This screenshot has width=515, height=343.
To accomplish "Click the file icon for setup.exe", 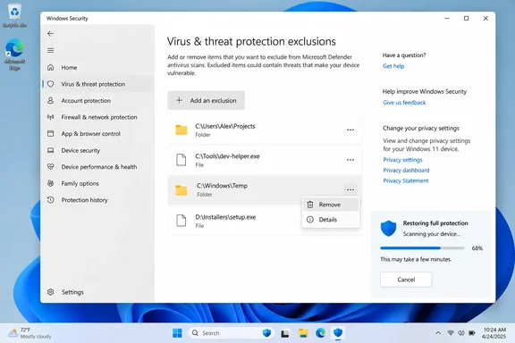I will 181,221.
